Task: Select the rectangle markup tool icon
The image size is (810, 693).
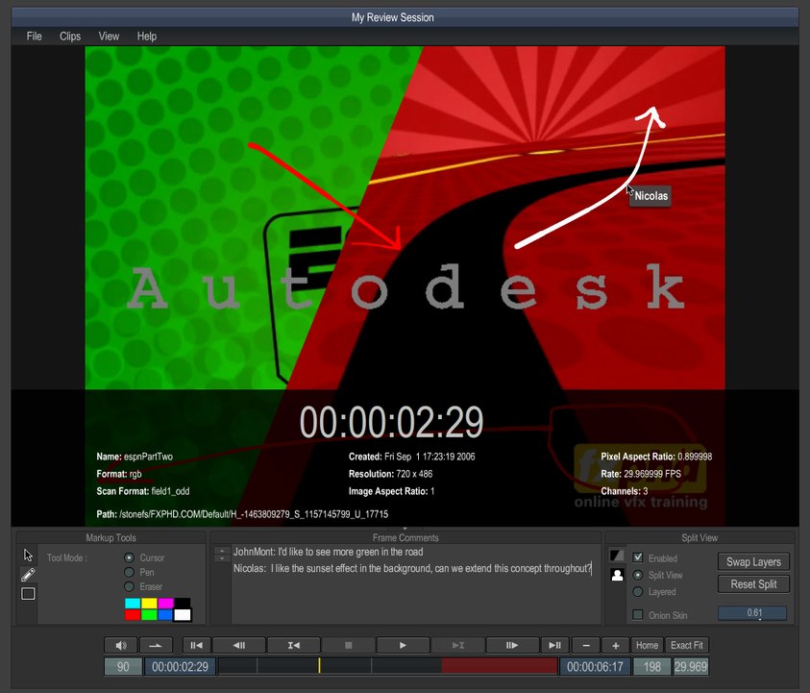Action: (28, 593)
